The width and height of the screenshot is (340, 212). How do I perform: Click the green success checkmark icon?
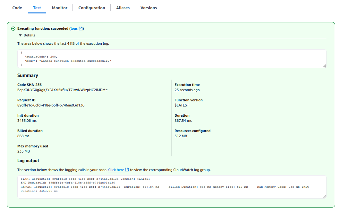13,29
